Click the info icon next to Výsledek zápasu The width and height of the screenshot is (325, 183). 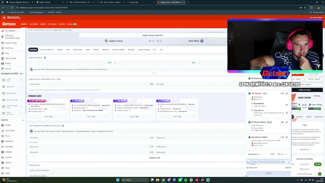pyautogui.click(x=45, y=58)
